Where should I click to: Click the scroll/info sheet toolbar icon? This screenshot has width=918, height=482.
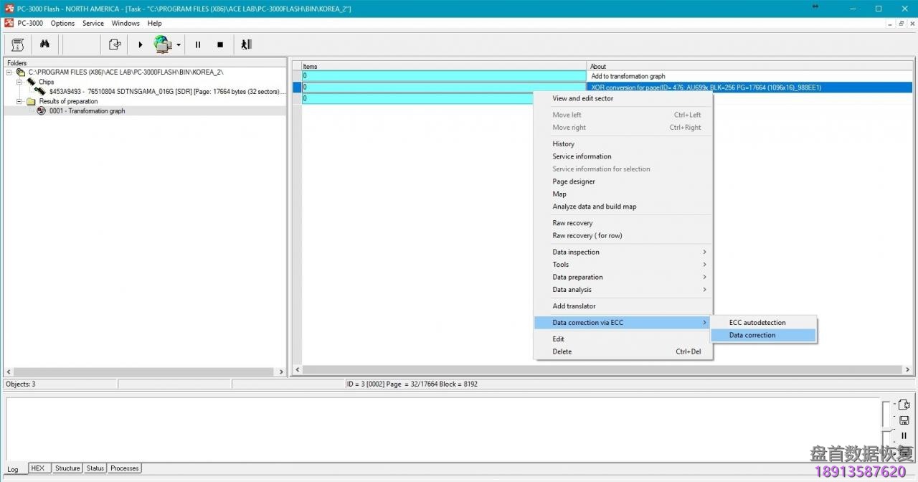click(18, 44)
